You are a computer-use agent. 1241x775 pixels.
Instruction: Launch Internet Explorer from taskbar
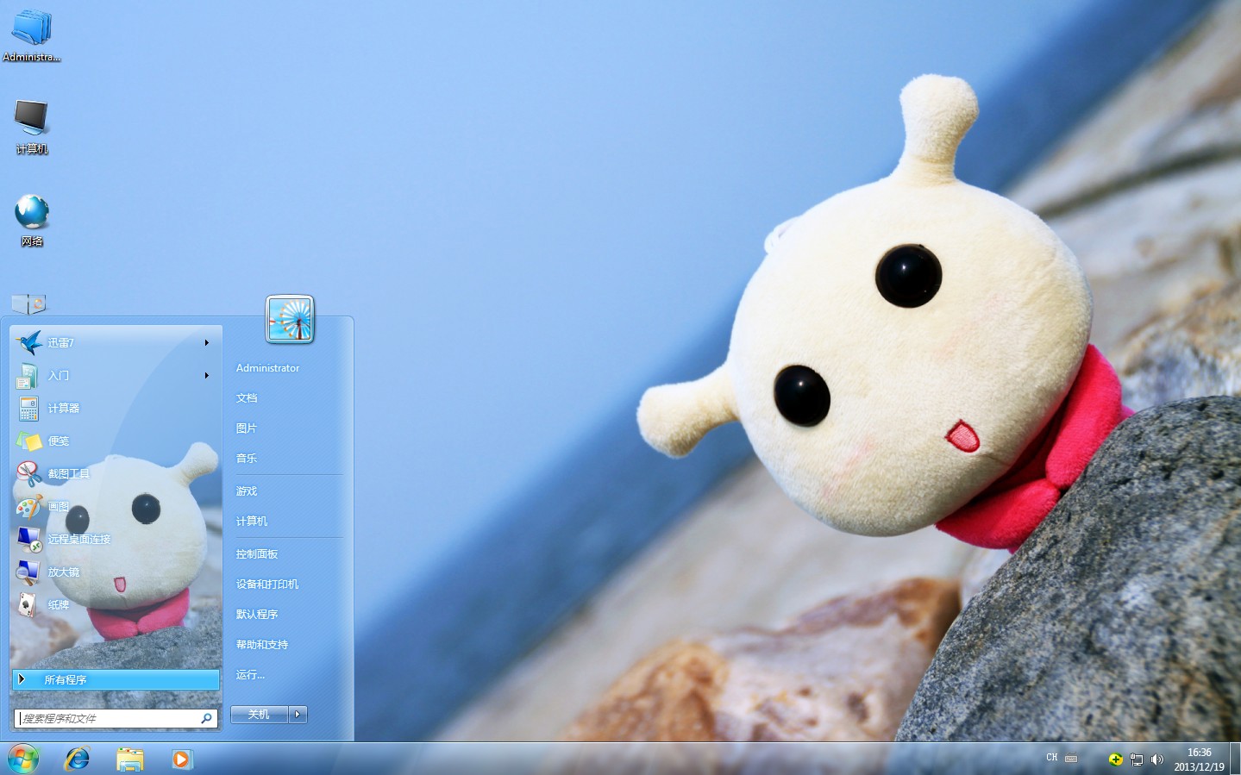pos(78,759)
